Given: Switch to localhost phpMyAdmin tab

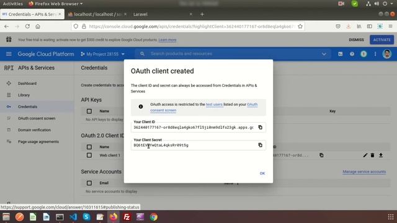Looking at the screenshot, I should point(98,14).
